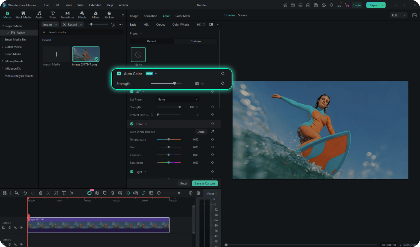Click the Reset button
Screen dimensions: 420x247
184,184
